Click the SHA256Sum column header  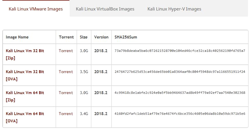(126, 37)
